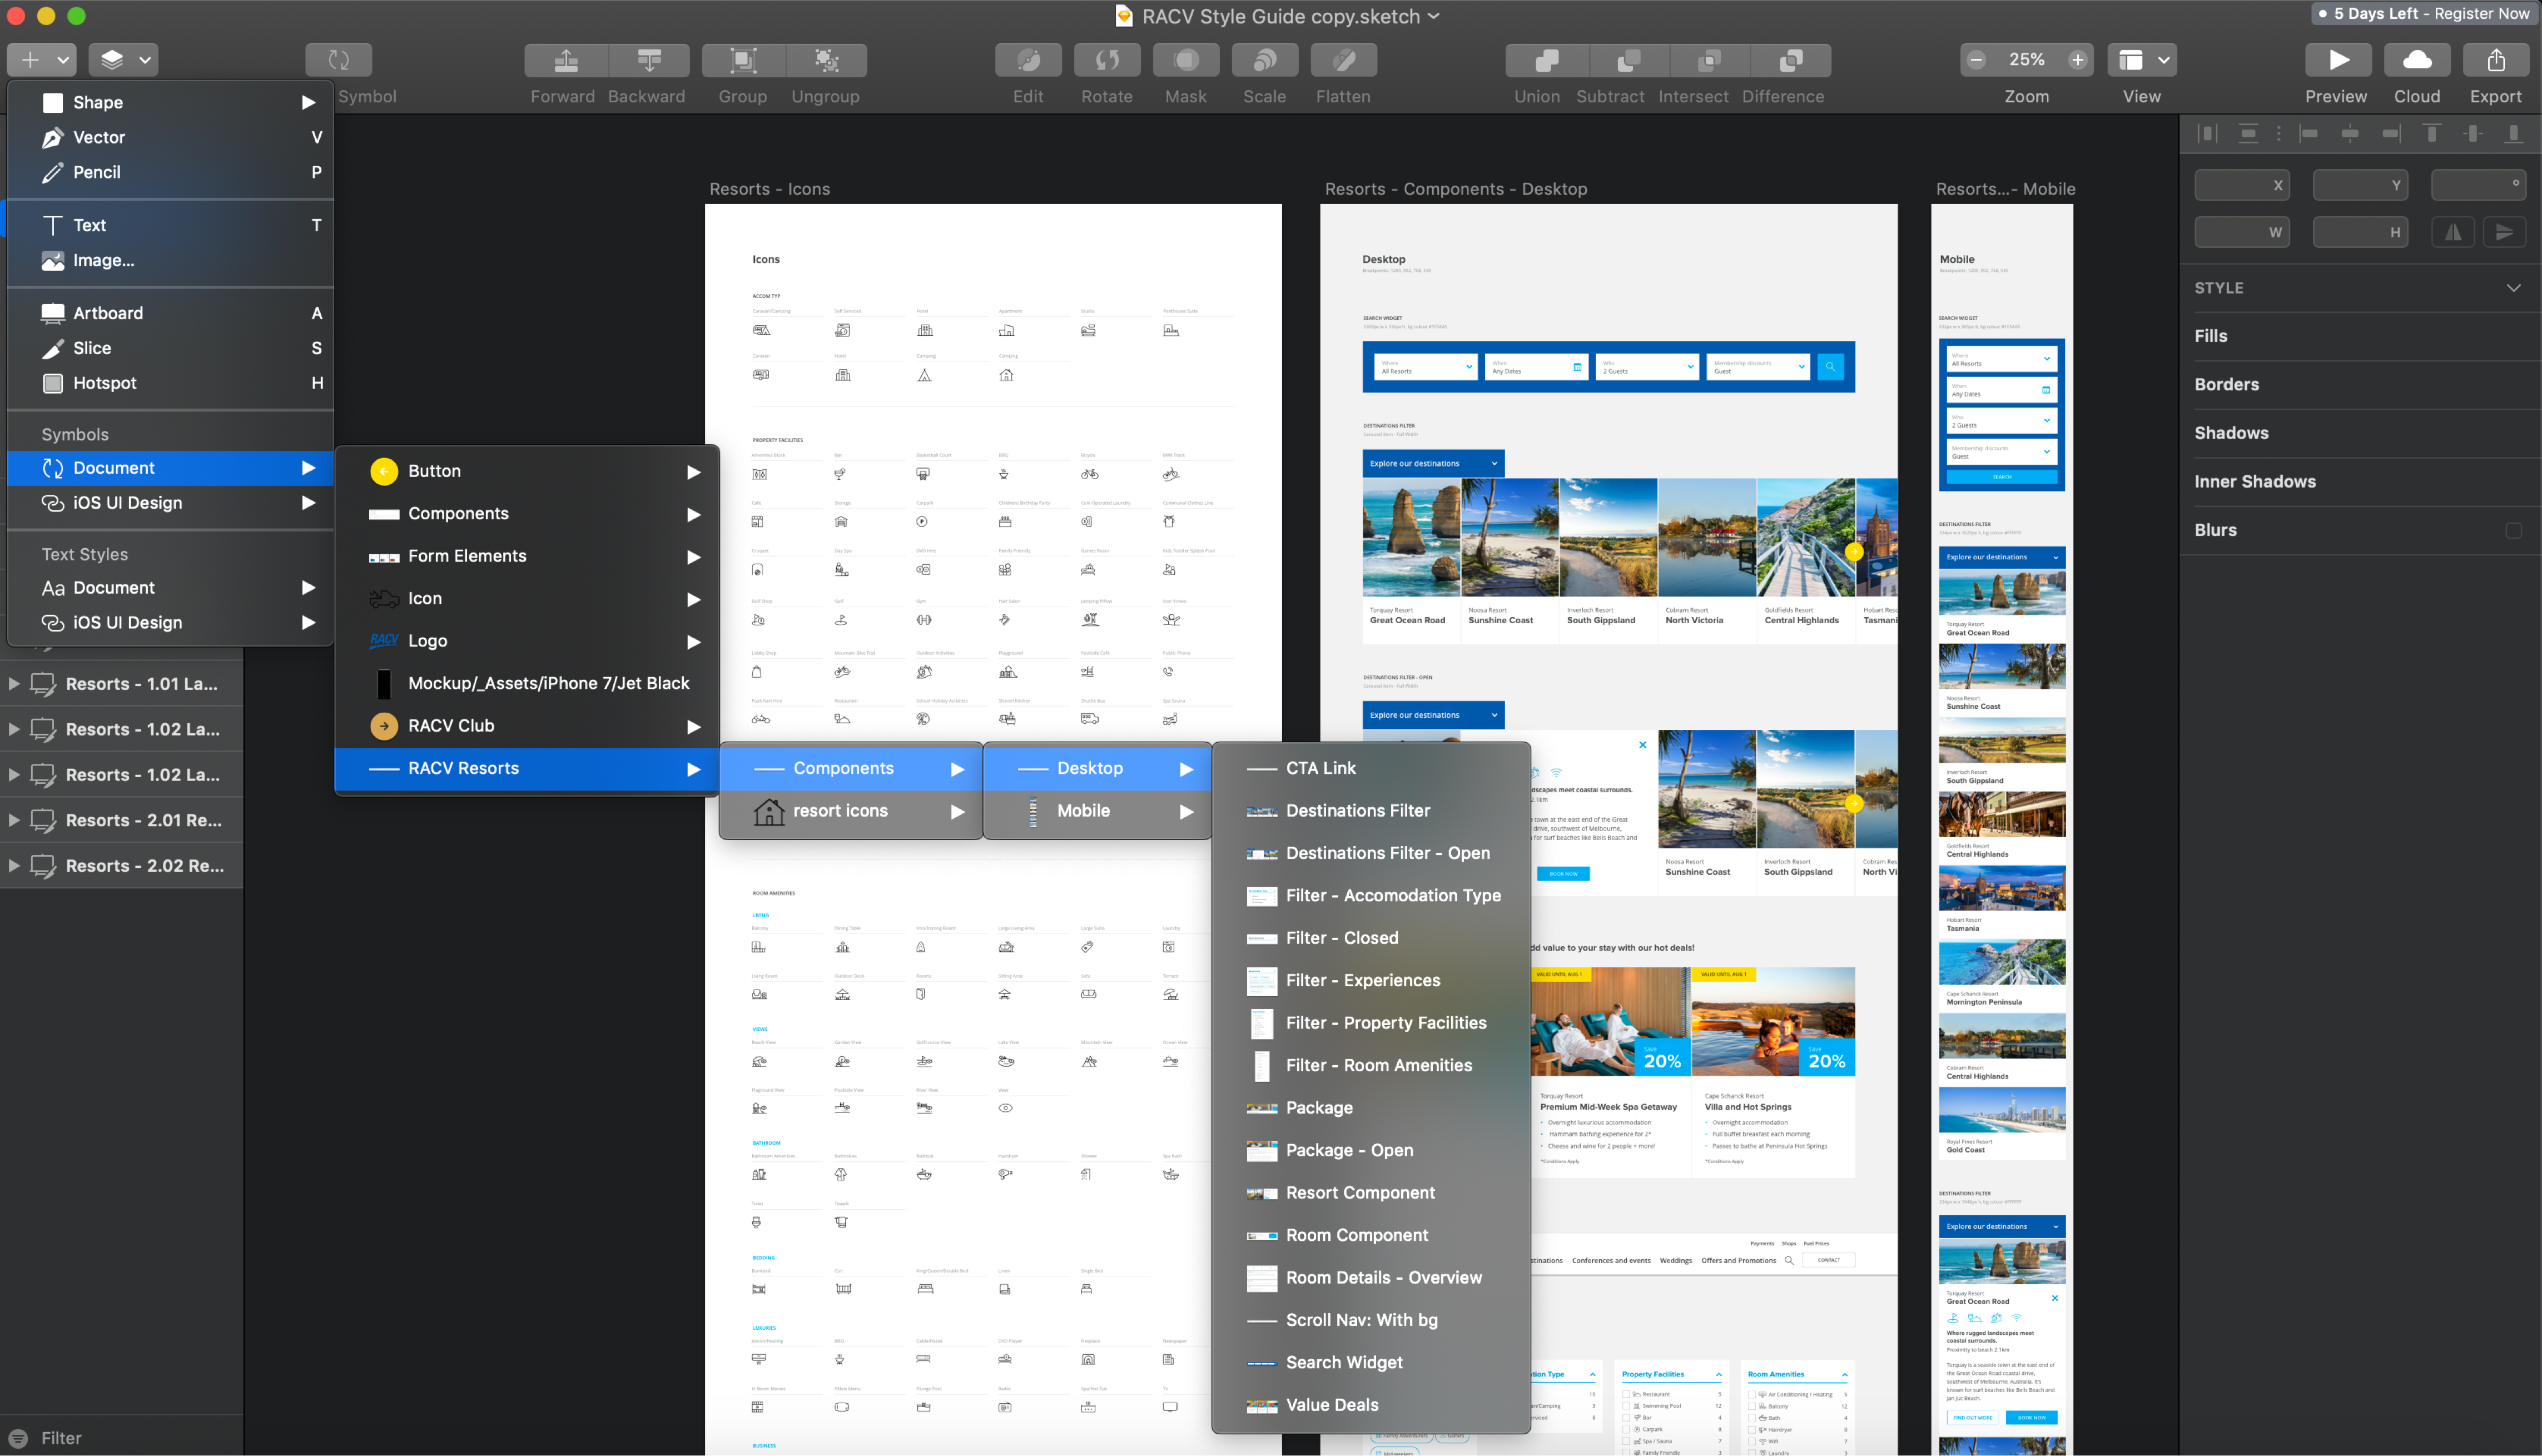2542x1456 pixels.
Task: Open the layers stack dropdown in toolbar
Action: click(x=124, y=60)
